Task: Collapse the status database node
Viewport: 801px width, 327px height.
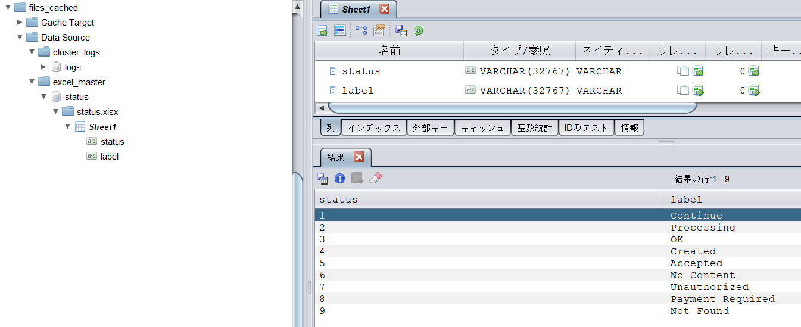Action: click(43, 96)
